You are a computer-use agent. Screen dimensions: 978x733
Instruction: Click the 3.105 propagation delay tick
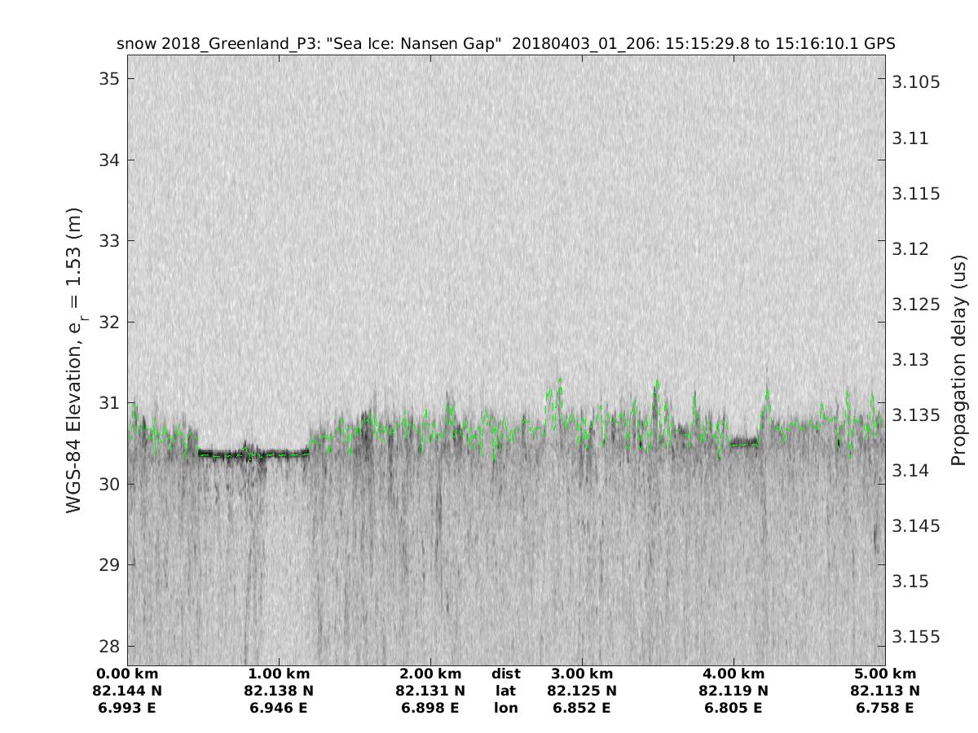(917, 82)
